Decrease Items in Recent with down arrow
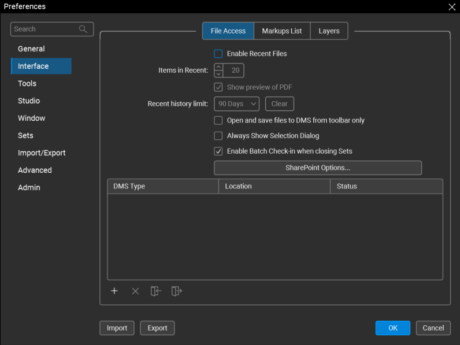This screenshot has width=460, height=345. click(x=218, y=74)
